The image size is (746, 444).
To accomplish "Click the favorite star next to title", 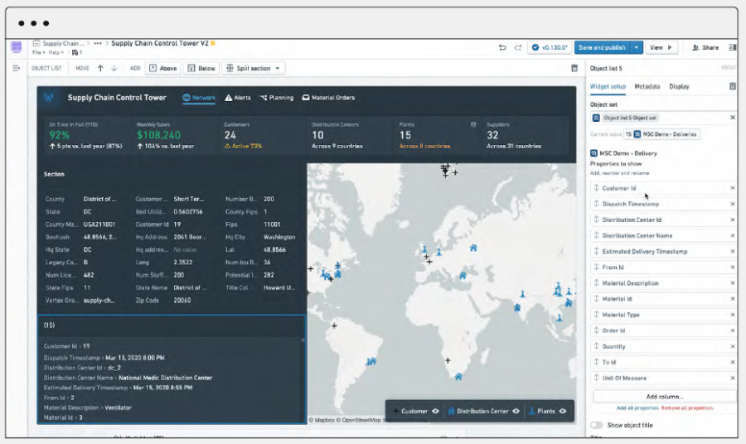I will click(213, 43).
